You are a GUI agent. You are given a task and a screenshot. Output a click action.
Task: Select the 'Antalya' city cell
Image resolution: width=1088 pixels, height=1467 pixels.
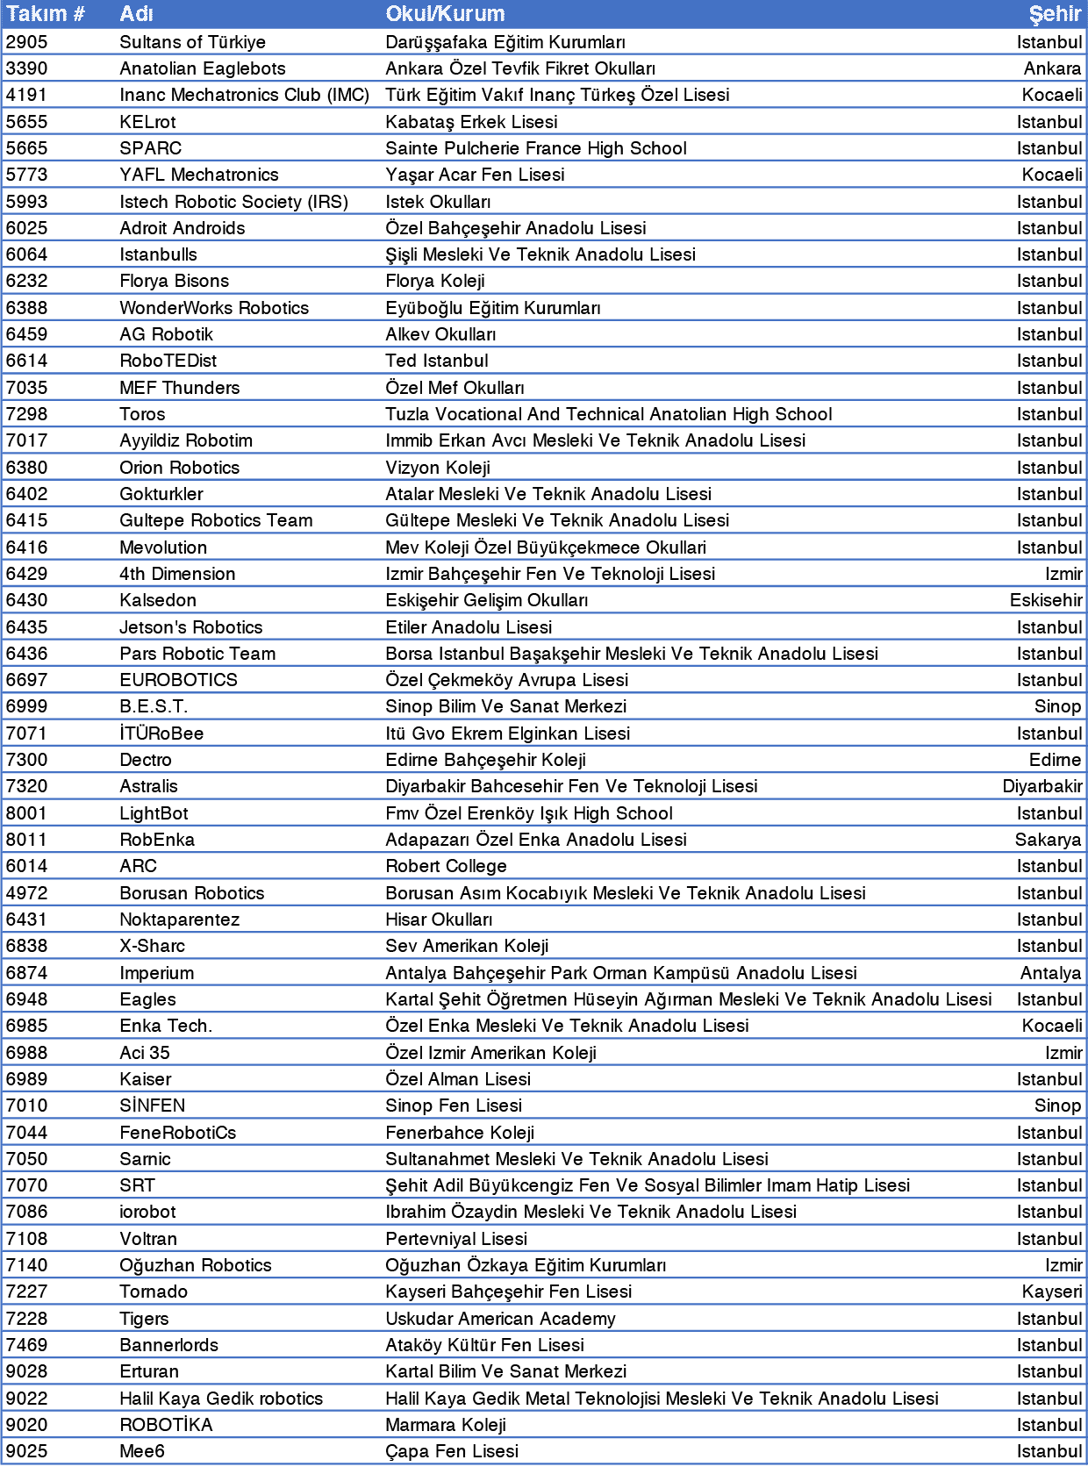point(1051,973)
